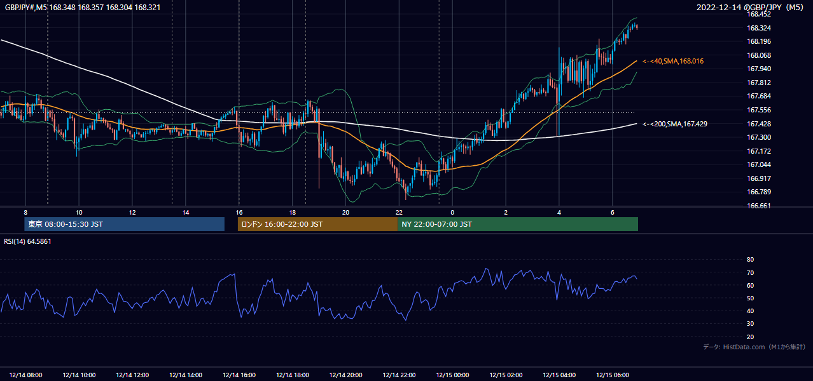Viewport: 813px width, 381px height.
Task: Click the NY 22:00-07:00 JST session bar
Action: (518, 224)
